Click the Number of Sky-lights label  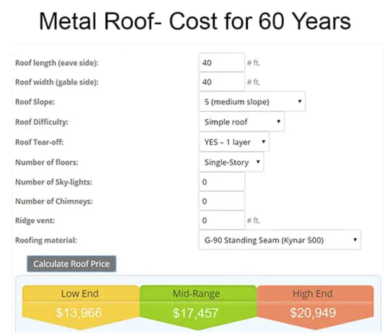[54, 182]
